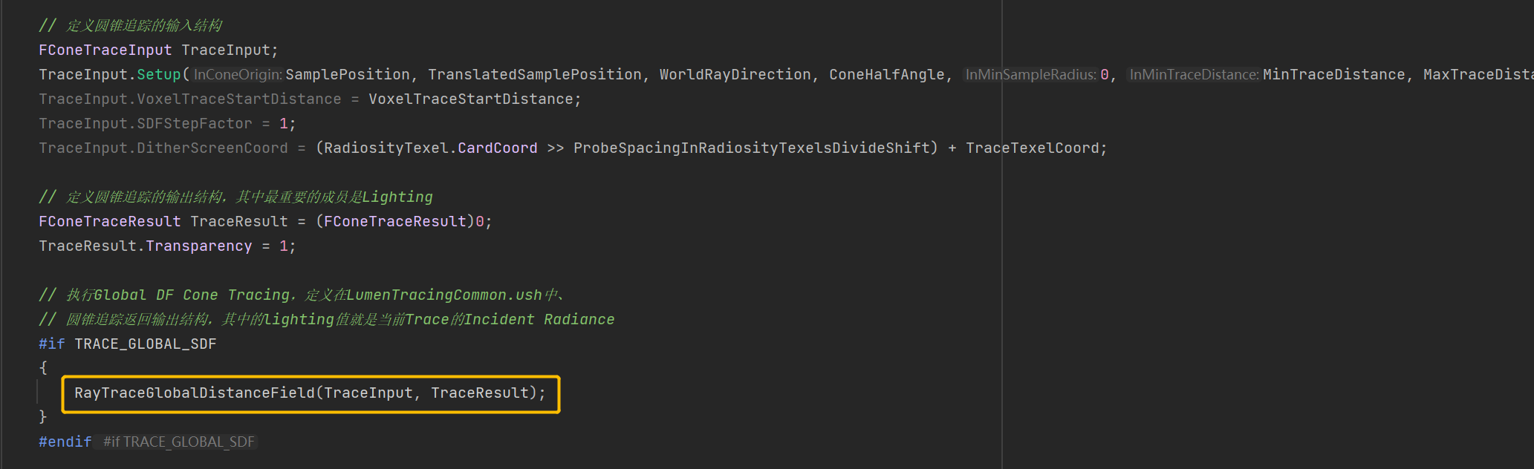Place cursor on TranslatedSamplePosition argument
This screenshot has height=469, width=1534.
point(534,74)
